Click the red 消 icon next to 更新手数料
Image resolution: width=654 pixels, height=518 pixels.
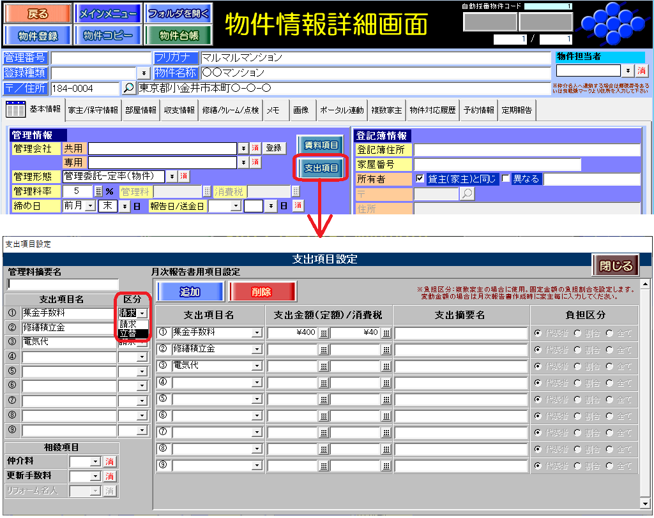click(110, 476)
